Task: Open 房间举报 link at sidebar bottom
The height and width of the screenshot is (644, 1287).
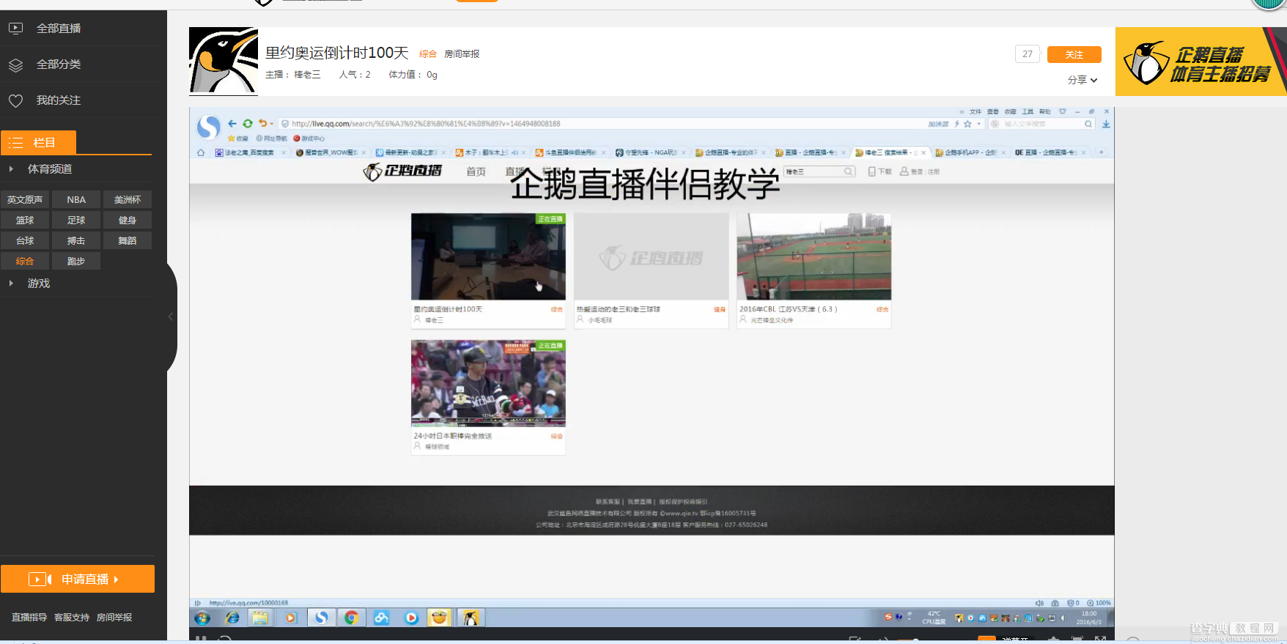Action: (x=114, y=618)
